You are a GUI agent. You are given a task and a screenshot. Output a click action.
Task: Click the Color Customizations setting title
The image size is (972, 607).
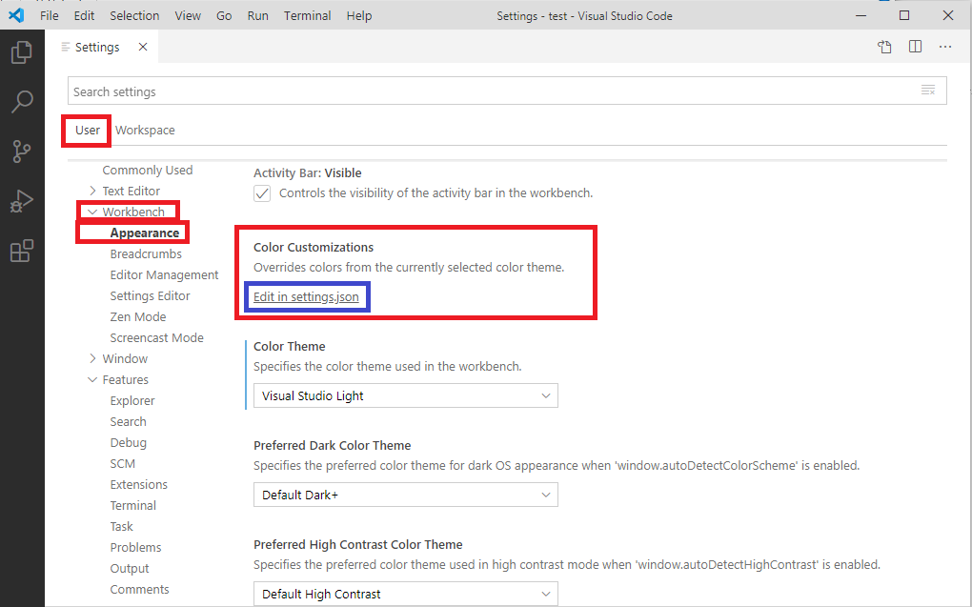tap(314, 247)
